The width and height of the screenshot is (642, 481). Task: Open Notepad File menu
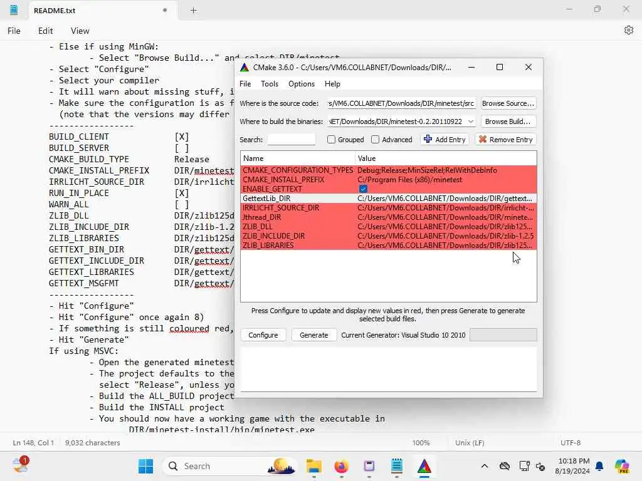tap(14, 31)
